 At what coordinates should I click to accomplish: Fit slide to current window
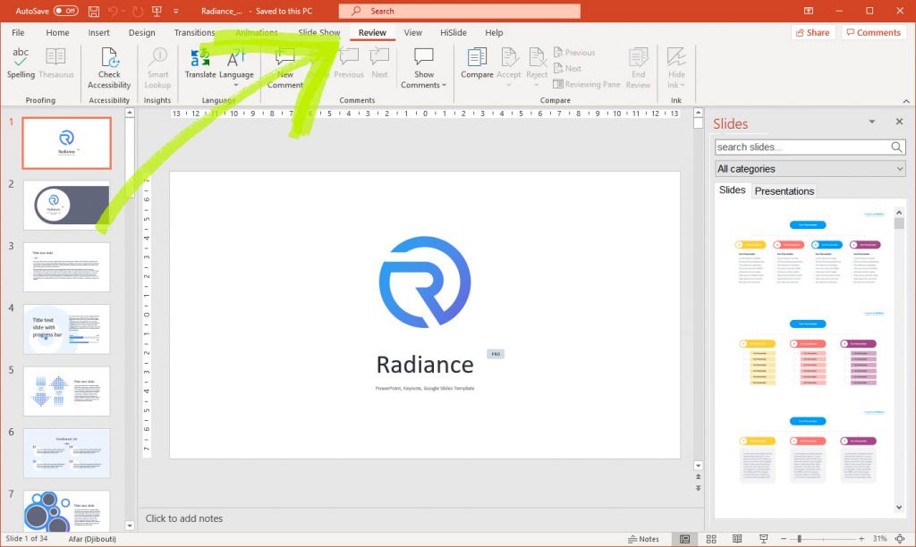point(900,539)
